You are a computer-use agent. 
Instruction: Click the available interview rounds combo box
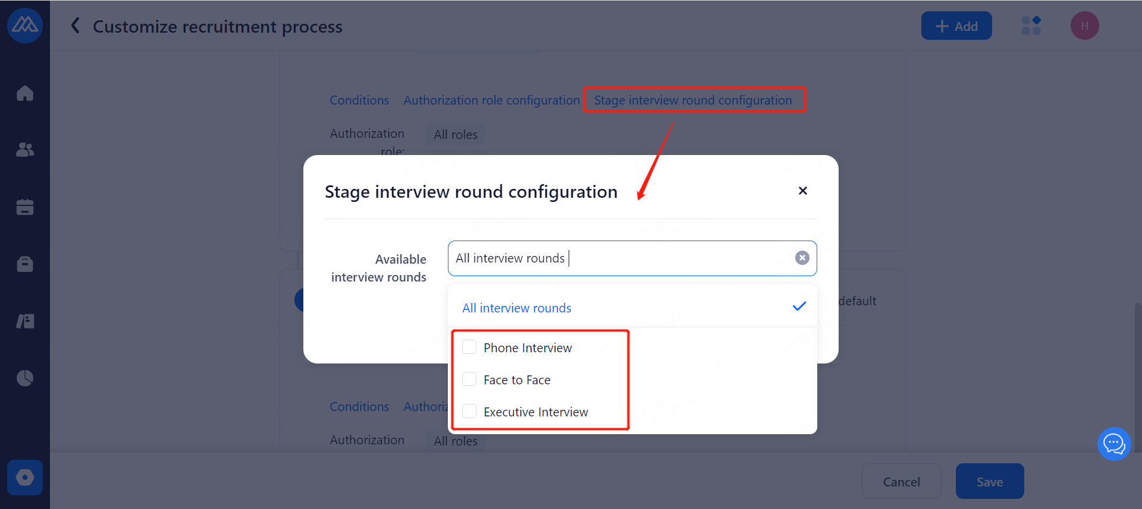[619, 258]
